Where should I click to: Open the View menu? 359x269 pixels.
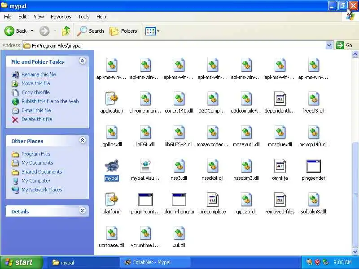tap(39, 17)
